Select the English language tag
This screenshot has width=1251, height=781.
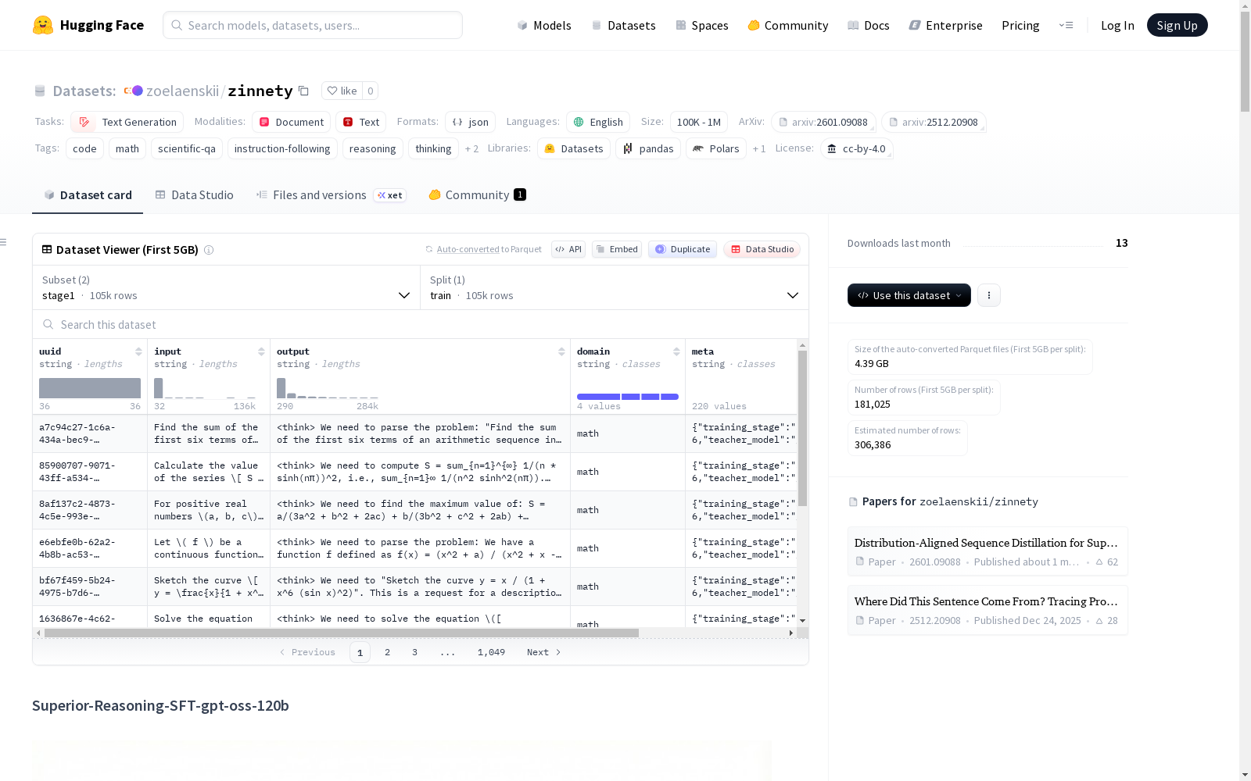click(x=598, y=122)
